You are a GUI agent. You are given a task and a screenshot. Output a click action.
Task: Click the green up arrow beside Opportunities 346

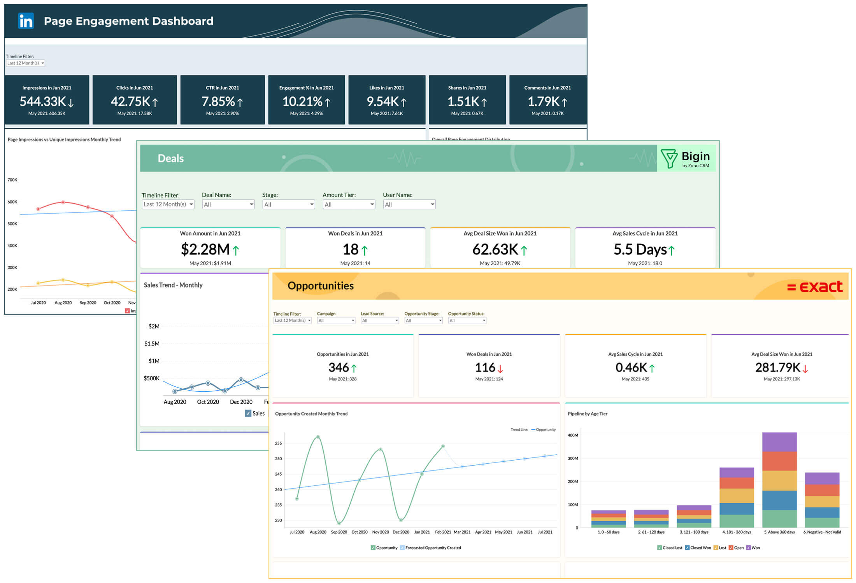353,368
